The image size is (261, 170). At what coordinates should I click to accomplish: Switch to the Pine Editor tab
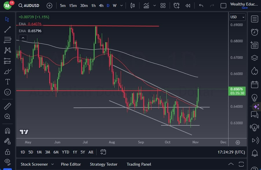tap(71, 164)
